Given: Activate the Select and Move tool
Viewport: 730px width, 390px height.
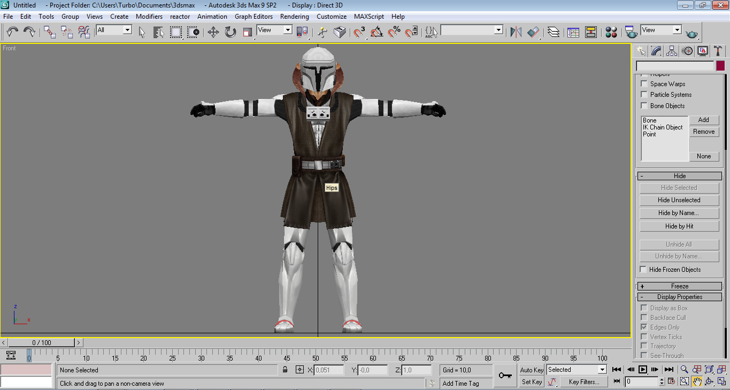Looking at the screenshot, I should 213,32.
